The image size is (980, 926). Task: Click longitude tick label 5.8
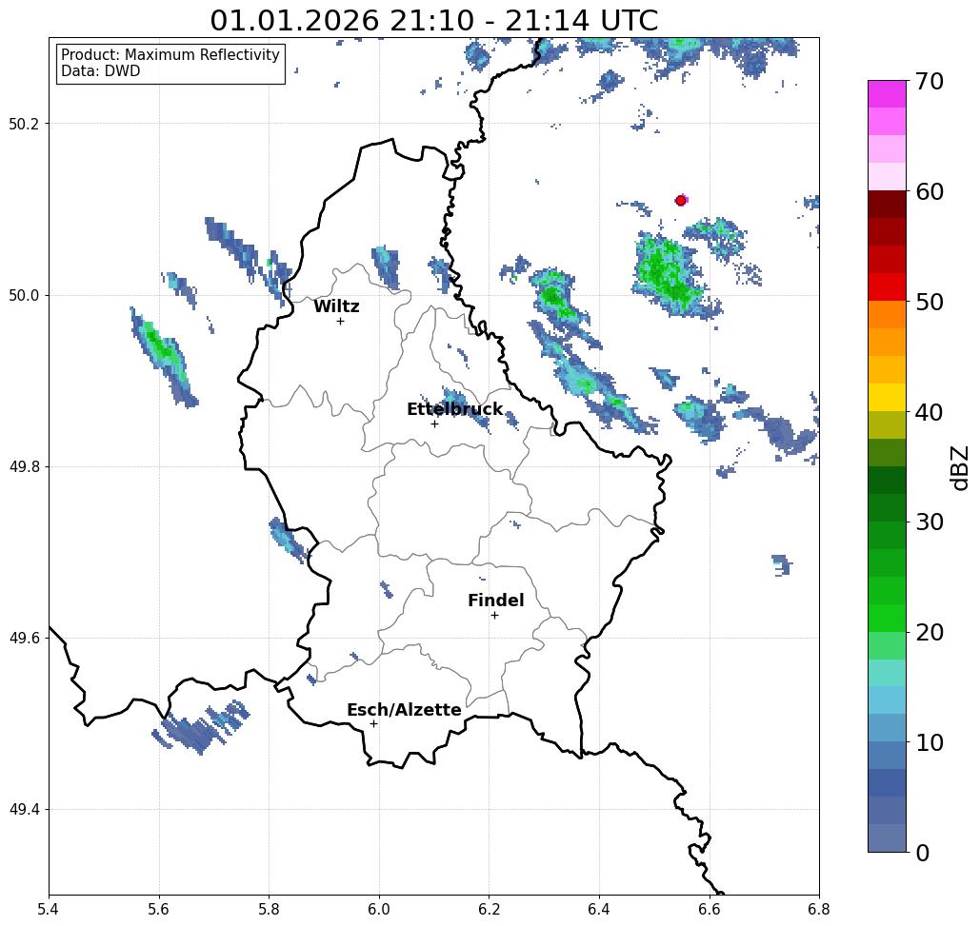point(269,909)
